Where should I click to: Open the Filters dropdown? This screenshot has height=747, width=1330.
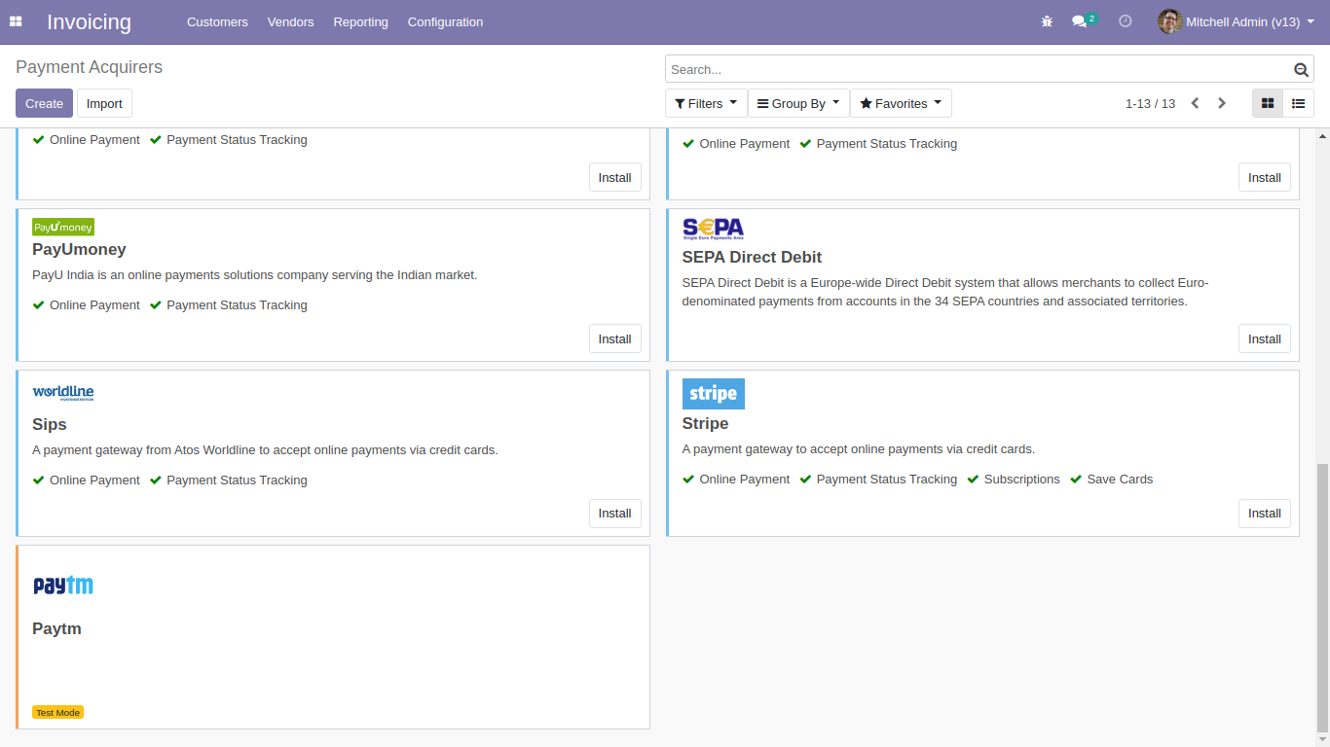[706, 103]
